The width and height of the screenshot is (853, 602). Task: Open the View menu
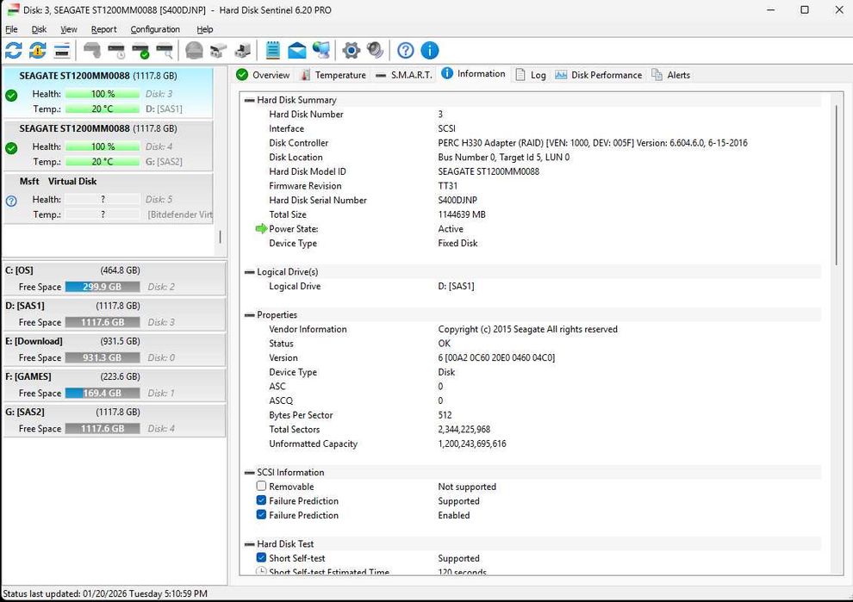tap(69, 29)
